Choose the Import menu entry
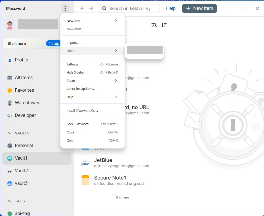264x216 pixels. 72,43
